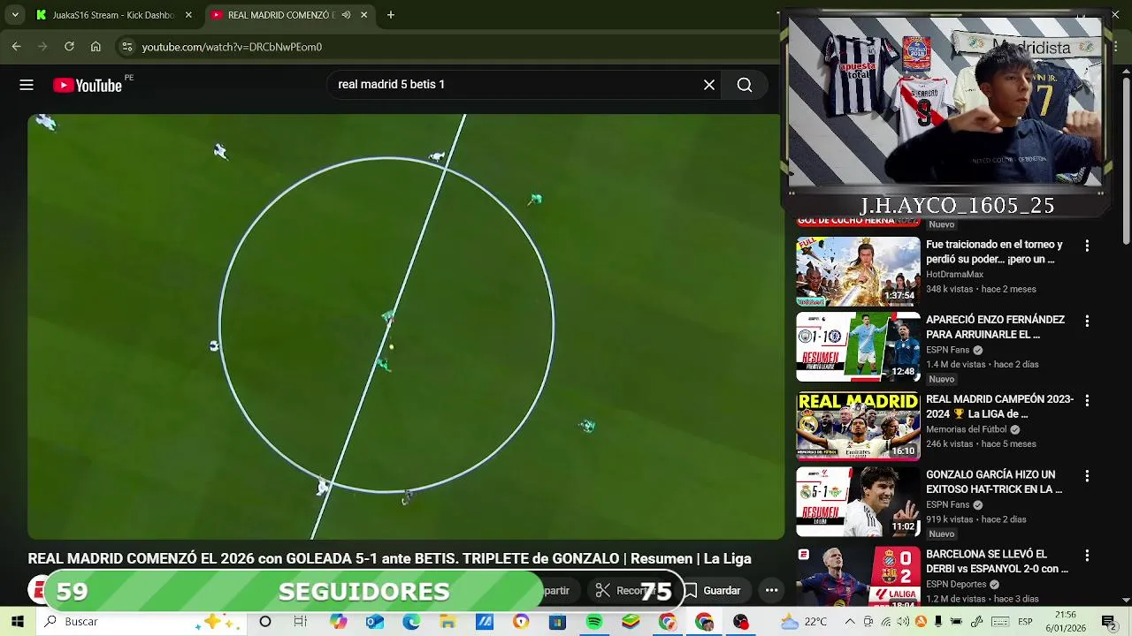Open the 'BARCELONA SE LLEVÓ EL DERBI' title
Screen dimensions: 1132x636
point(997,561)
